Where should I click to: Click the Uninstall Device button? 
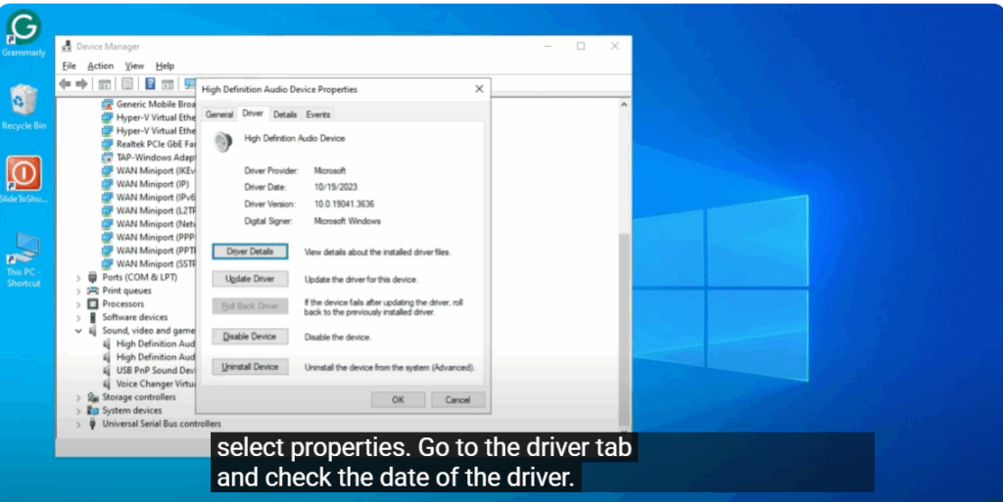click(x=250, y=367)
